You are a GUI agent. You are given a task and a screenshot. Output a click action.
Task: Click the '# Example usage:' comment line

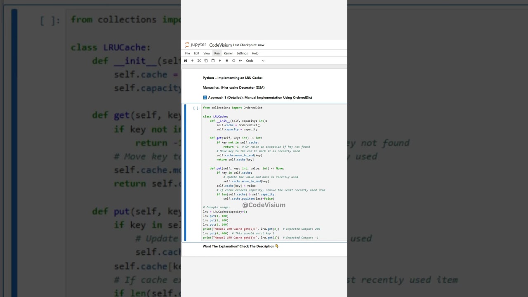(x=217, y=207)
